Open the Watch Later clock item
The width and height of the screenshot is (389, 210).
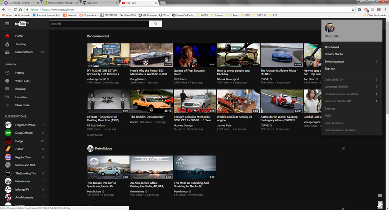click(24, 81)
